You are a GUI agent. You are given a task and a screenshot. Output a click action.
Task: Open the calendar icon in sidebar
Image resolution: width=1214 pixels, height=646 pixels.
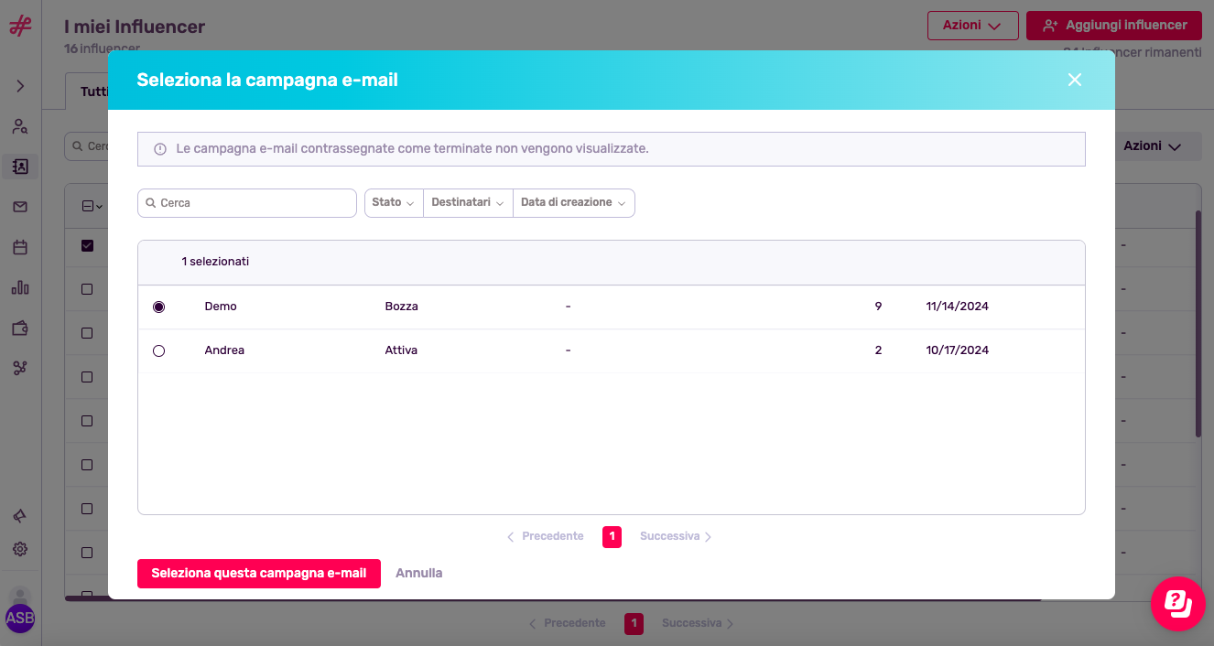20,247
